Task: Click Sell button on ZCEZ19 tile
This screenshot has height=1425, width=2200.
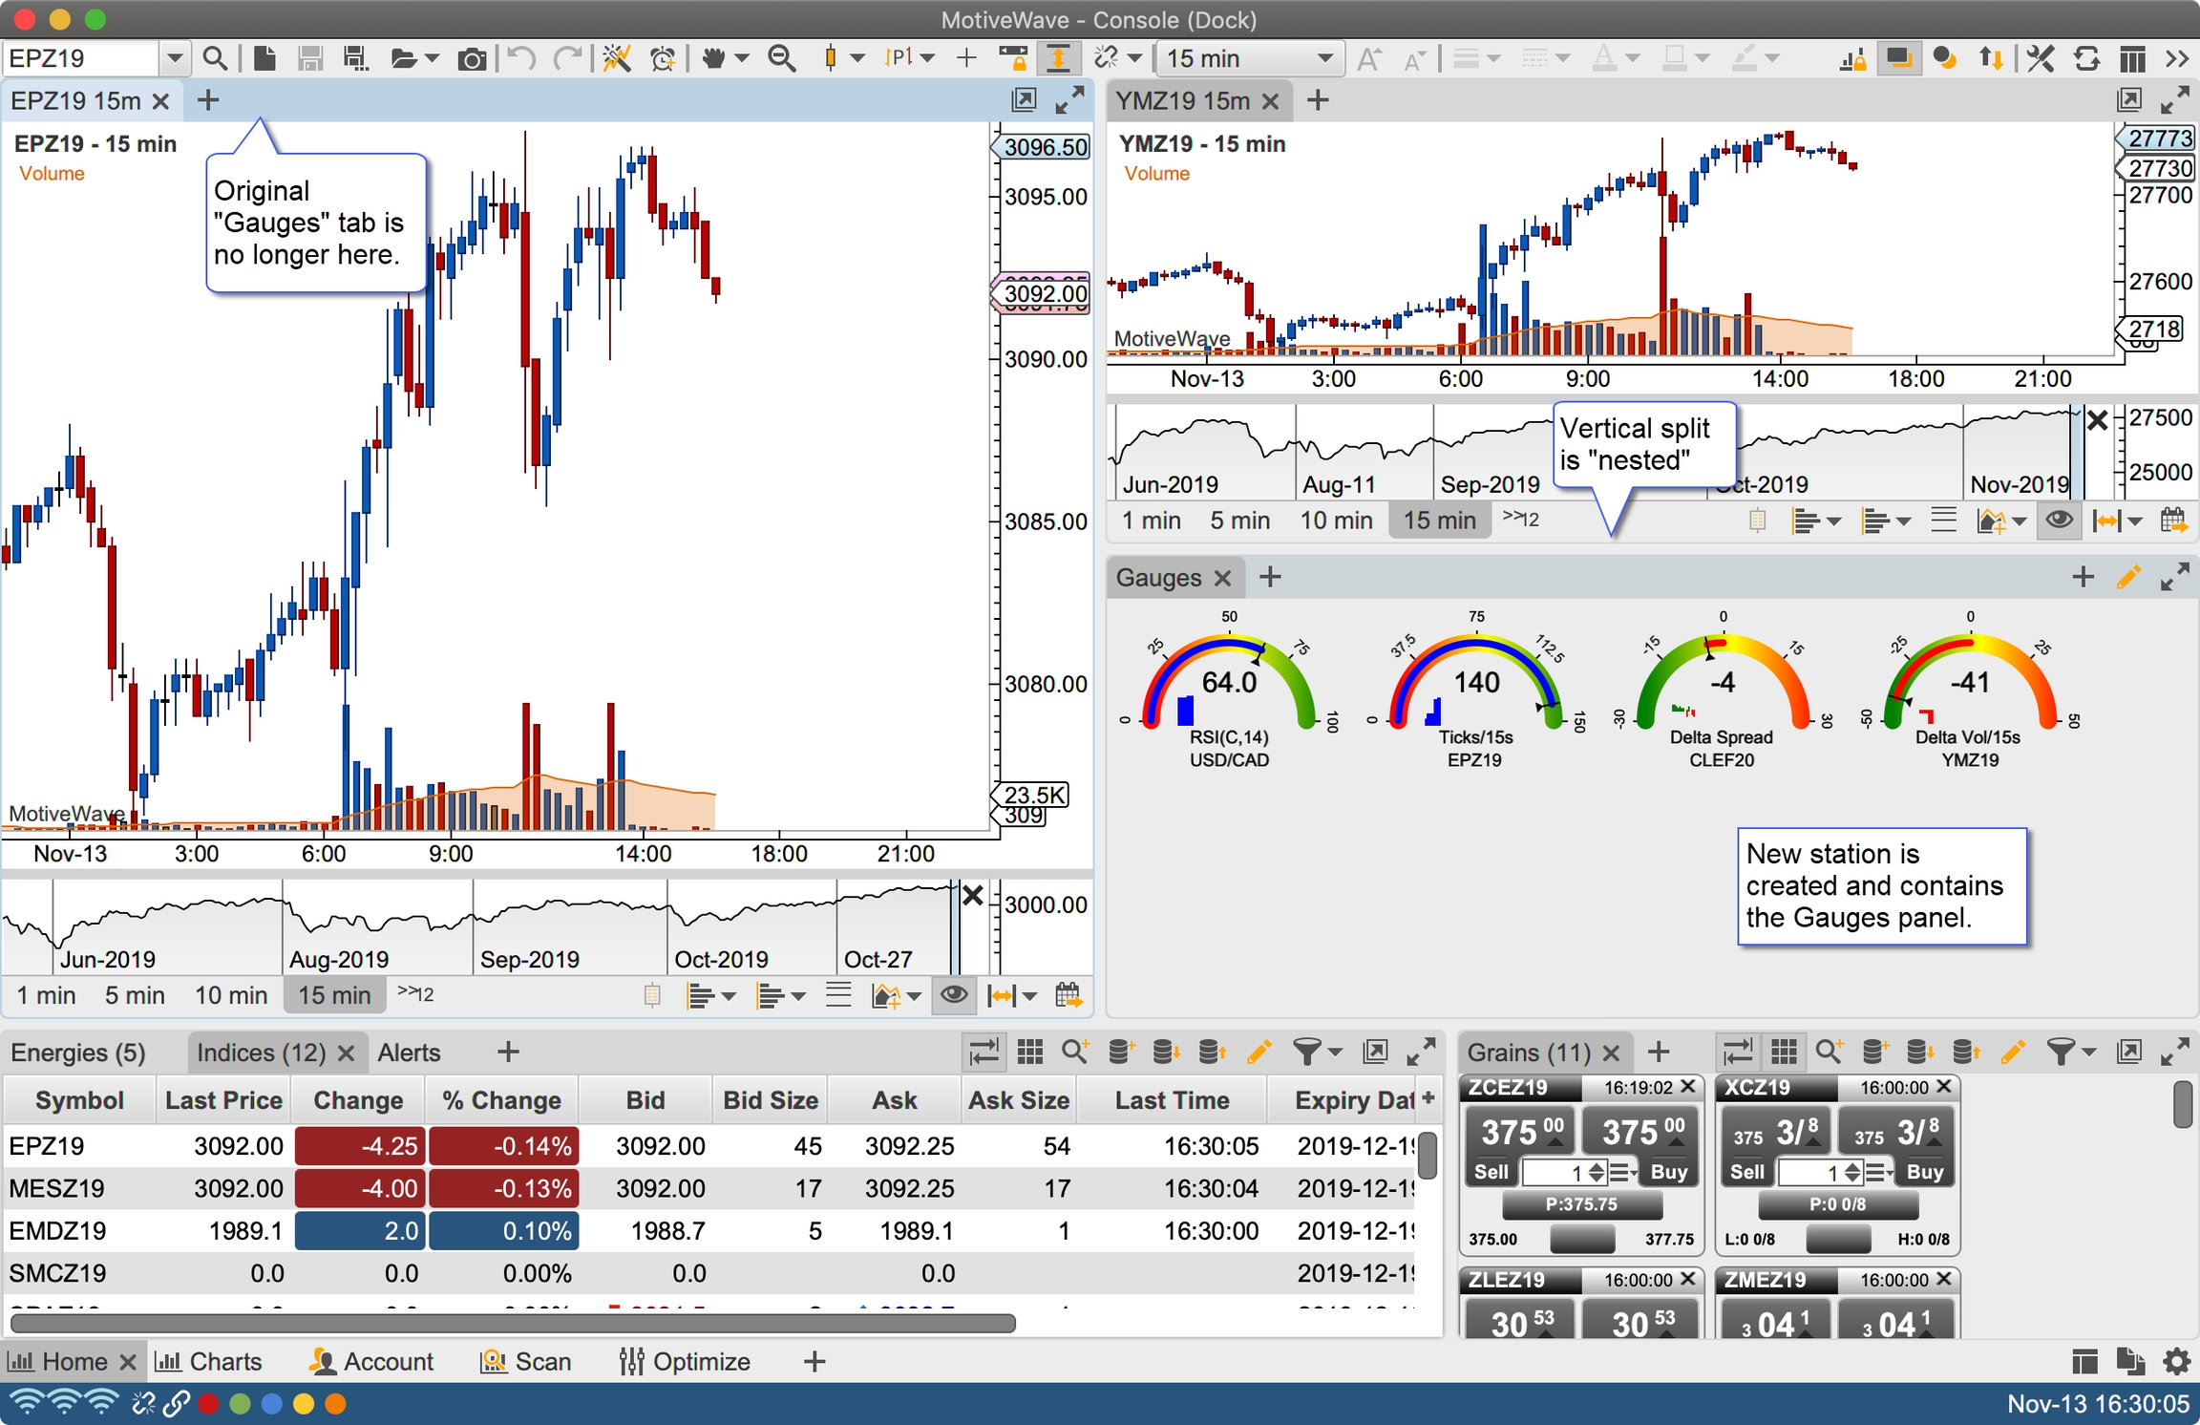Action: pyautogui.click(x=1491, y=1172)
